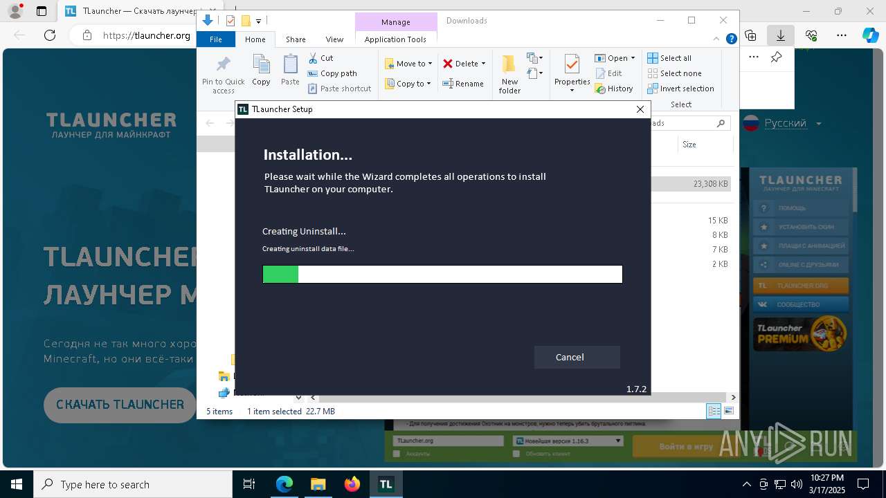
Task: Click the Paste icon in ribbon
Action: [290, 71]
